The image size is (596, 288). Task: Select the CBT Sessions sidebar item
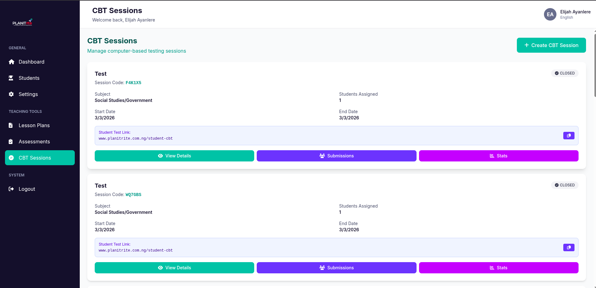[x=40, y=158]
